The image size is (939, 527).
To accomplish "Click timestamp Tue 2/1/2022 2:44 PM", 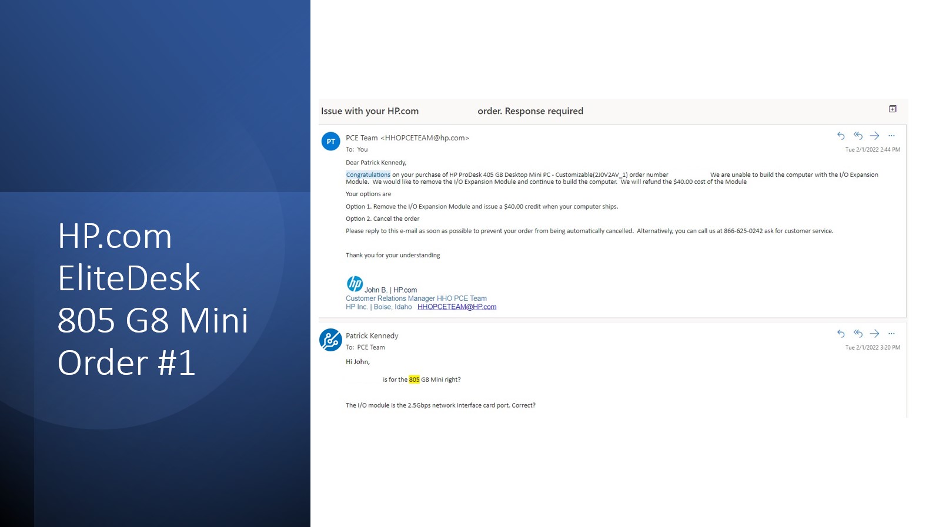I will pyautogui.click(x=873, y=150).
